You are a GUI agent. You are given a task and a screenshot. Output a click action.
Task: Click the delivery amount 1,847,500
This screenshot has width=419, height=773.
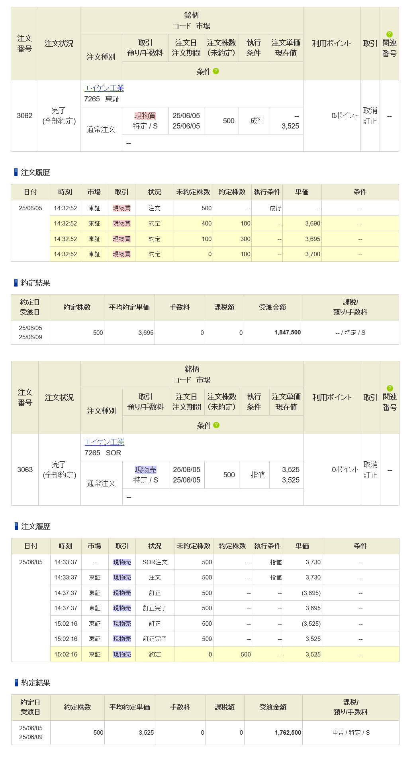(x=288, y=332)
